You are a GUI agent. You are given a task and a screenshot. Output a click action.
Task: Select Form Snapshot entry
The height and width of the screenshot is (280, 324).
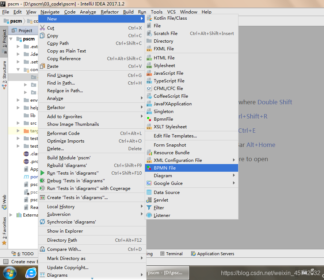pos(192,145)
